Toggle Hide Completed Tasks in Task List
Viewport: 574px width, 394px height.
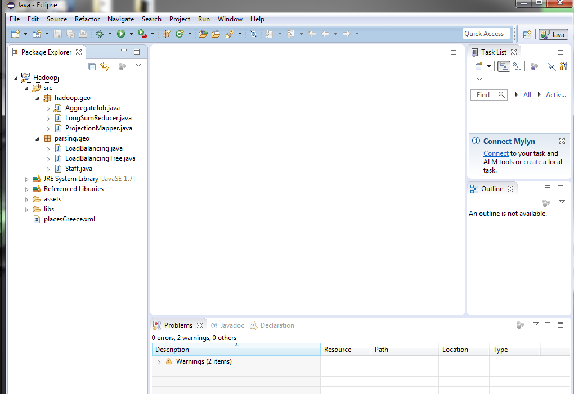tap(551, 66)
